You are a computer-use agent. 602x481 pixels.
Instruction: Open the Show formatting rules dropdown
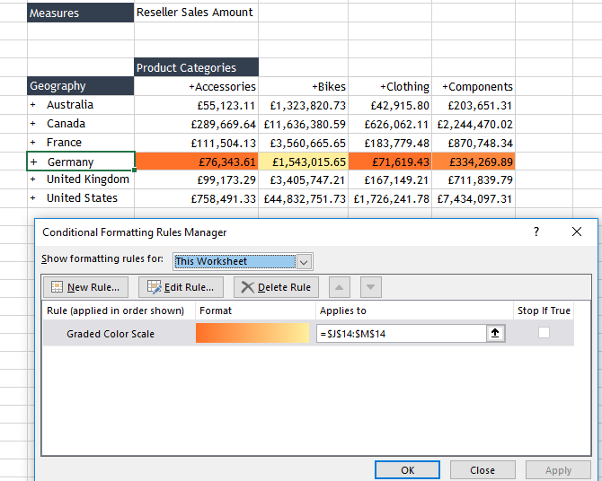click(x=304, y=262)
